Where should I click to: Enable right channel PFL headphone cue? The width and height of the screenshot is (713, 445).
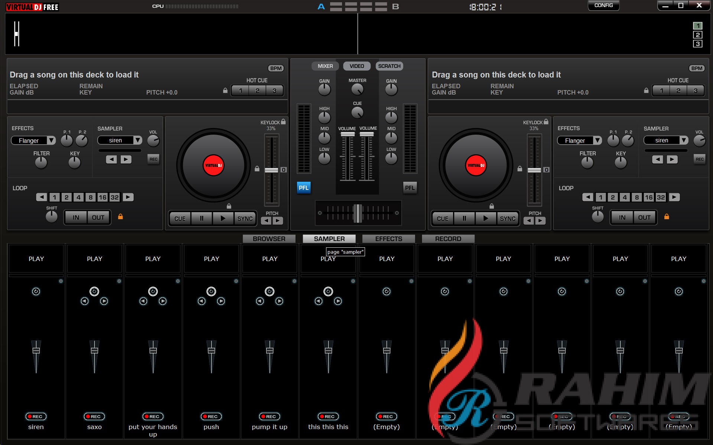[x=410, y=188]
